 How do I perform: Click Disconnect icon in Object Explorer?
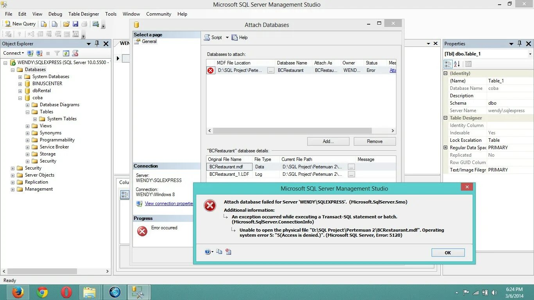(x=39, y=53)
